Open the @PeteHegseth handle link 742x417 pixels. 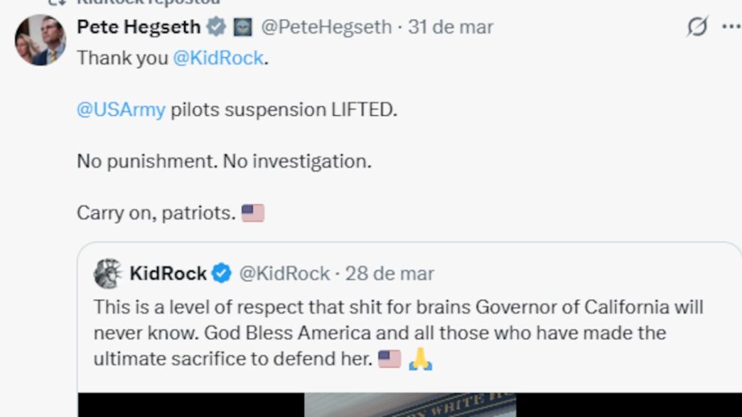326,27
